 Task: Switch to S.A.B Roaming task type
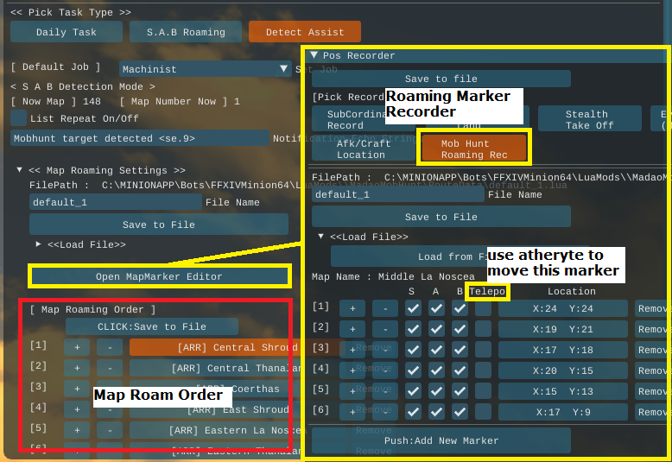[x=185, y=32]
